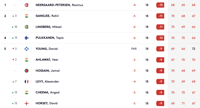Open player LINDBERG, Mikael's details
The image size is (200, 108).
coord(49,27)
